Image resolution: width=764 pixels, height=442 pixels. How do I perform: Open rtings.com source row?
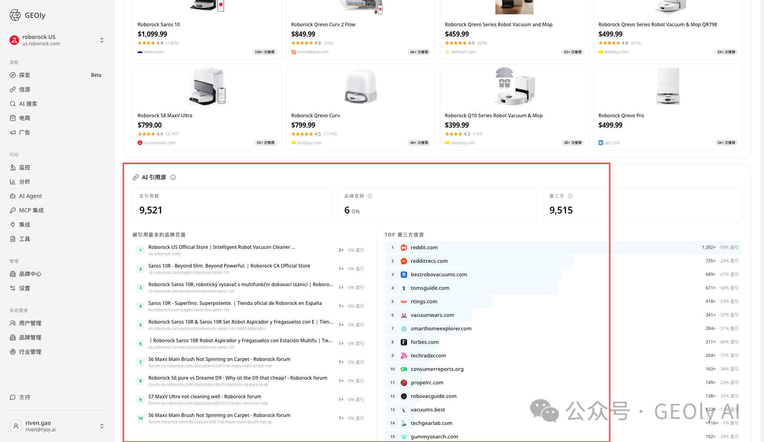pos(563,302)
